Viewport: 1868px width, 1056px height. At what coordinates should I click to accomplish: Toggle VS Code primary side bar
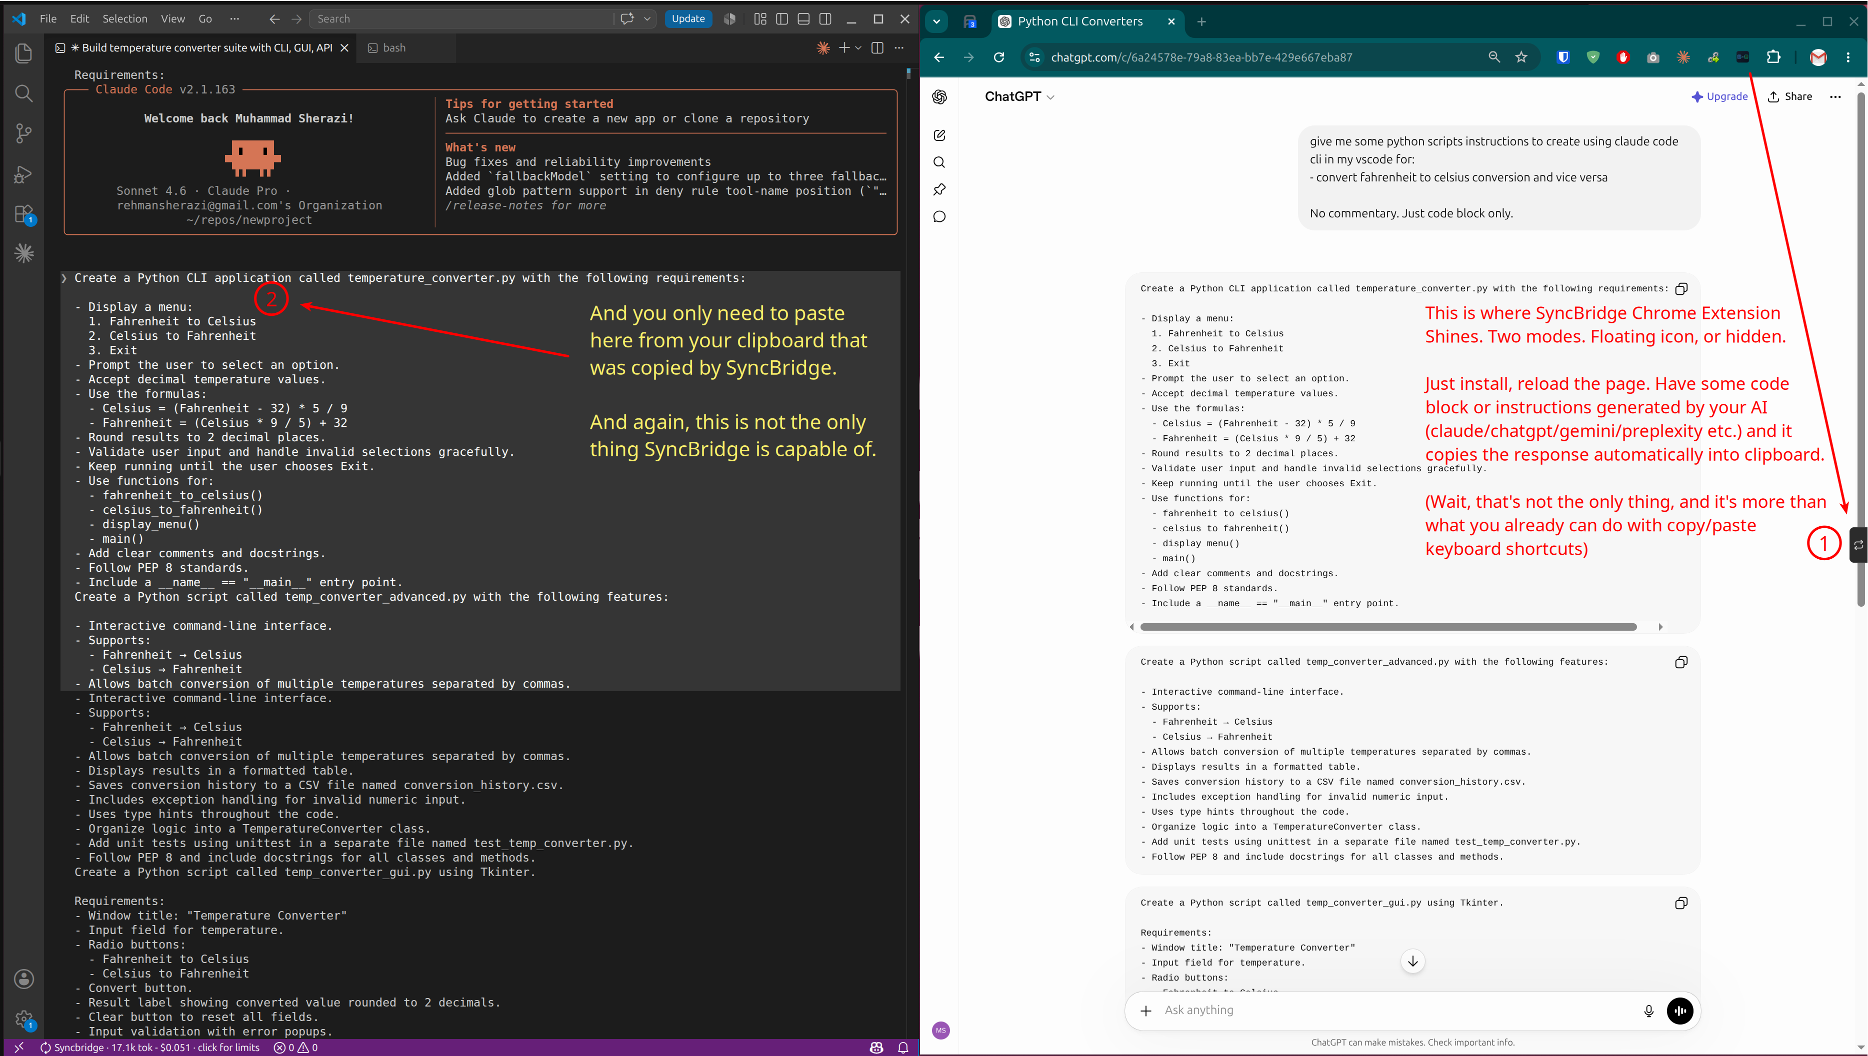coord(782,19)
